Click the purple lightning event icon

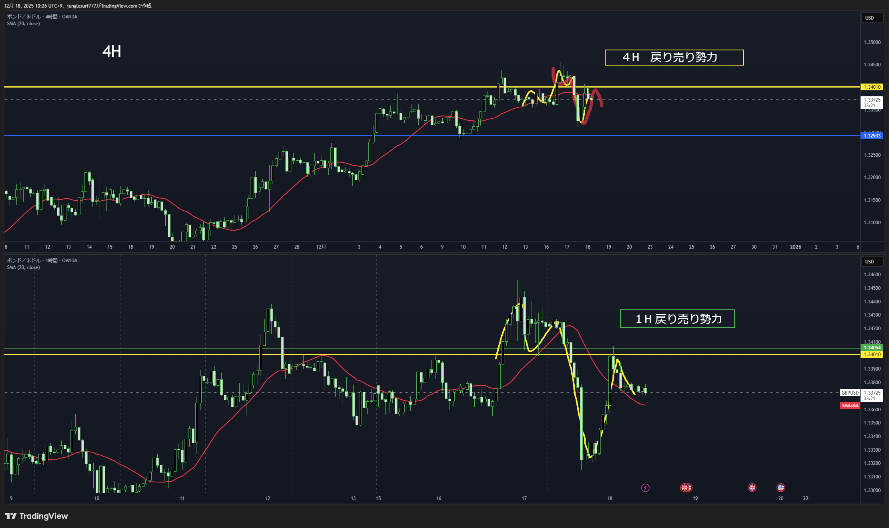pos(645,488)
